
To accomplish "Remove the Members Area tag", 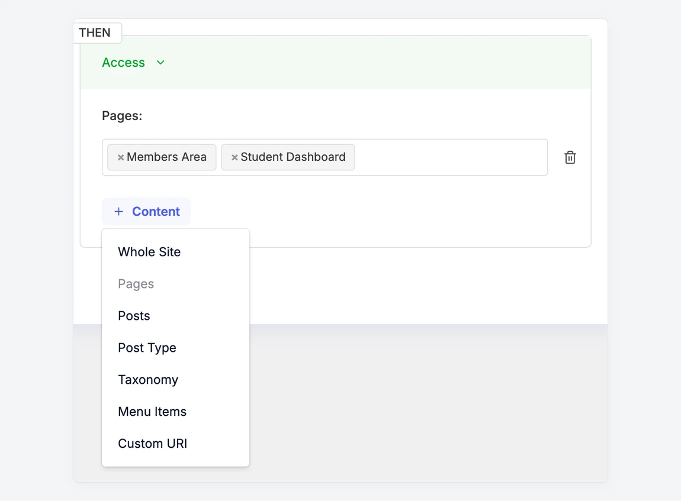I will (121, 157).
